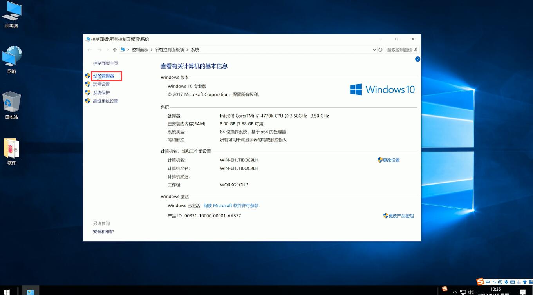Viewport: 533px width, 295px height.
Task: Select the 网络 desktop icon
Action: coord(12,60)
